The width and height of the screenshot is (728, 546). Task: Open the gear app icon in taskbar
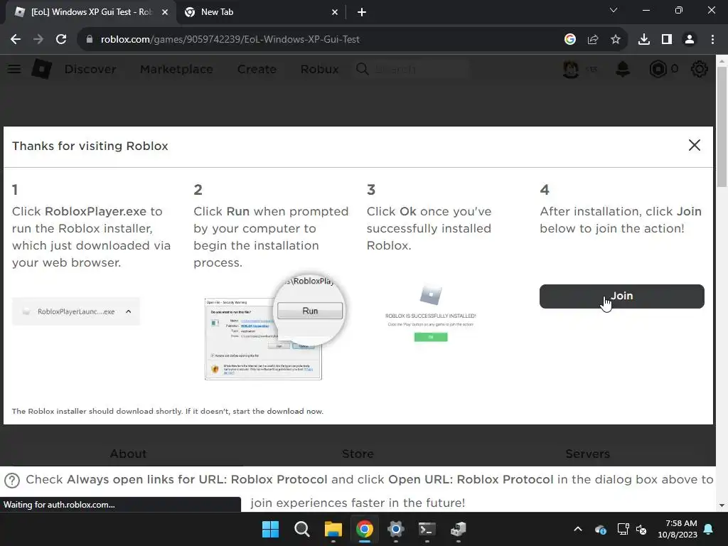395,529
